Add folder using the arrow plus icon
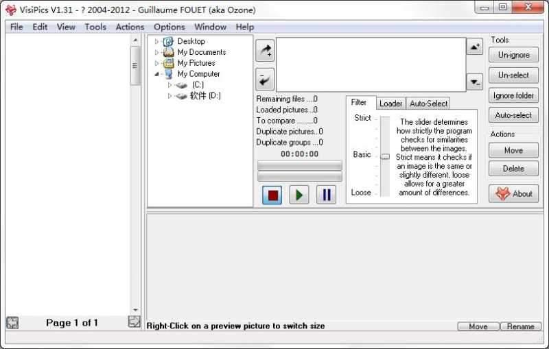Screen dimensions: 549x349 (264, 51)
